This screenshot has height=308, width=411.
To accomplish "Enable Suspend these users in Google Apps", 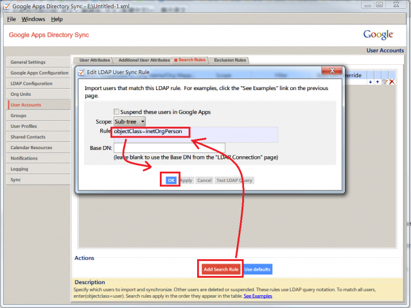I will point(116,111).
